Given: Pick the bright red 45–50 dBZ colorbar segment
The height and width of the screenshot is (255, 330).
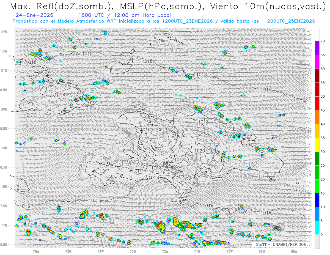Looking at the screenshot, I should 317,103.
